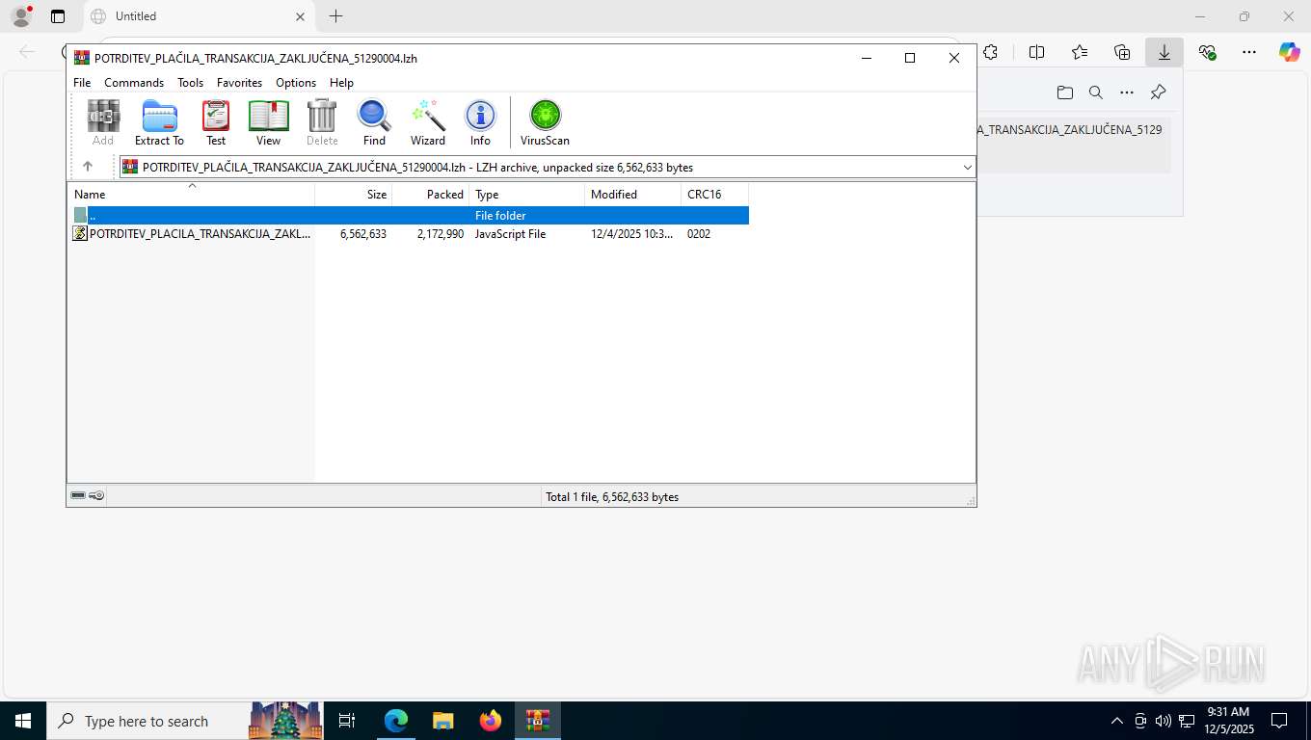Close the Untitled browser tab
This screenshot has height=740, width=1311.
[300, 16]
